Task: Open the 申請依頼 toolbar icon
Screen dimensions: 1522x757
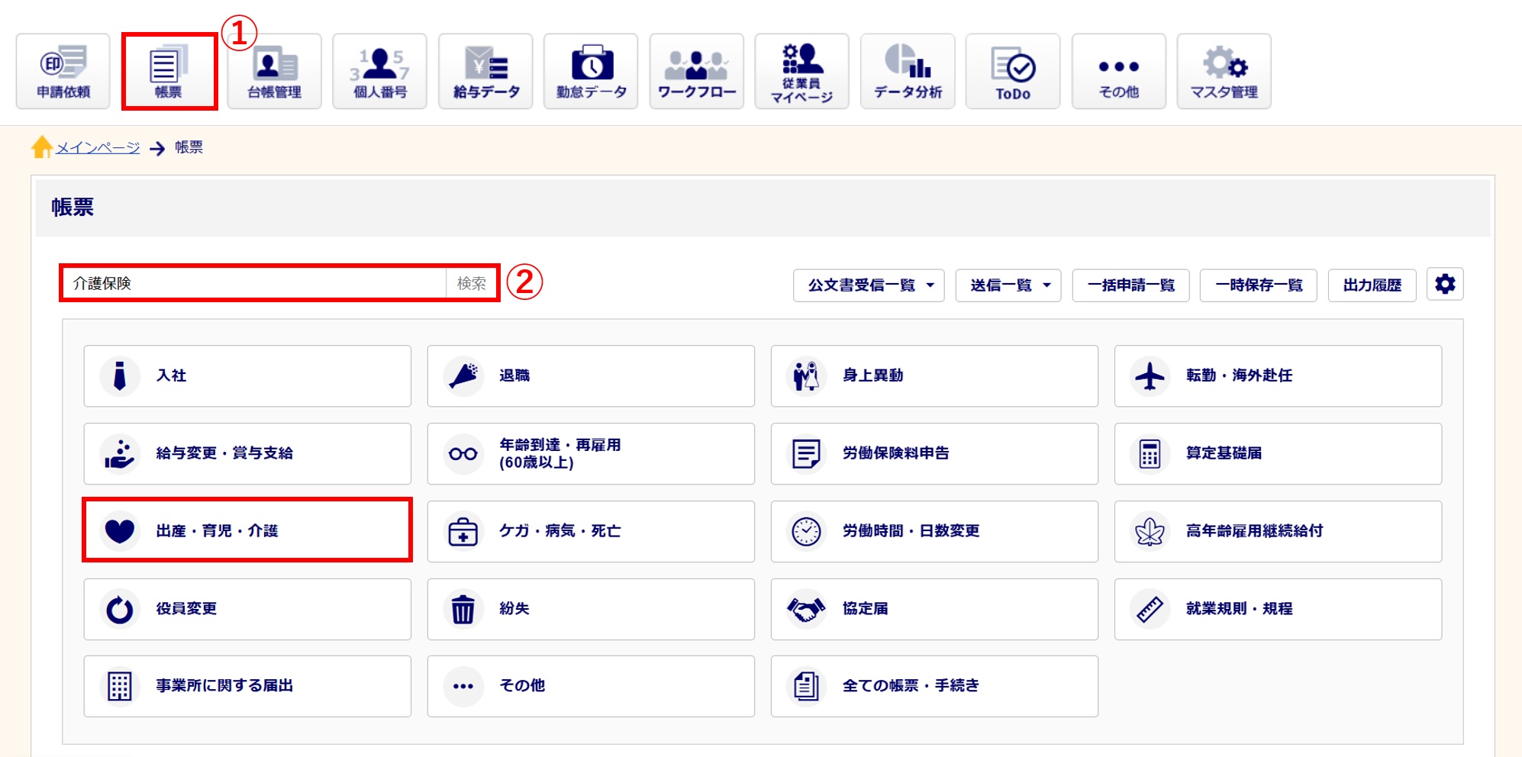Action: coord(63,71)
